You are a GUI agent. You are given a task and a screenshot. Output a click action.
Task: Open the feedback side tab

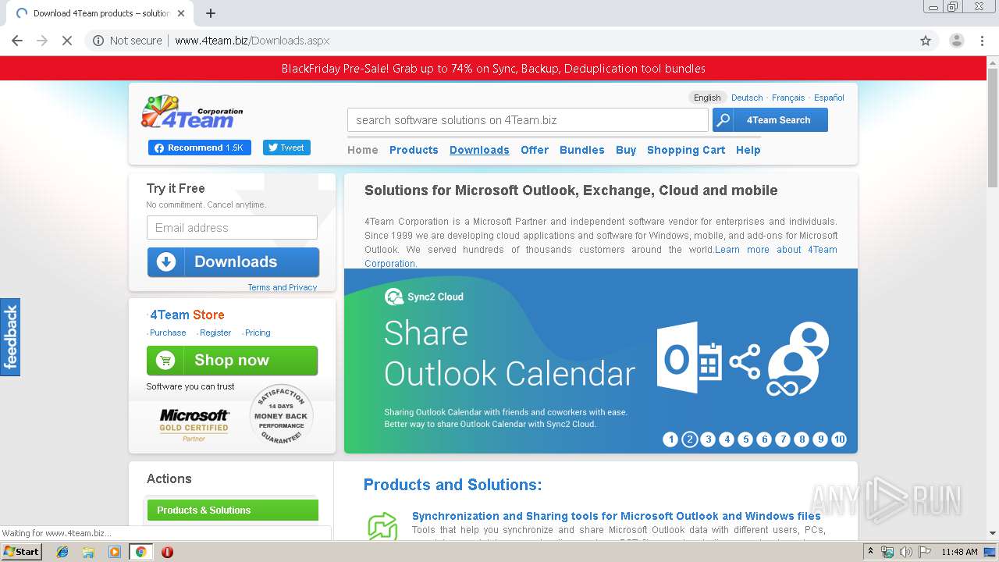point(10,337)
